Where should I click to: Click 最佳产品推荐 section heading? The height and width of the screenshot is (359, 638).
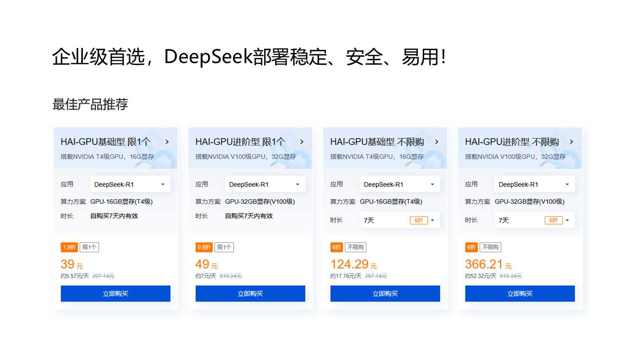(90, 104)
